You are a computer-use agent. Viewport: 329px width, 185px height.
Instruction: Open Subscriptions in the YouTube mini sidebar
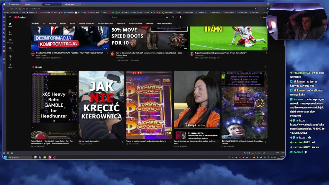point(10,41)
